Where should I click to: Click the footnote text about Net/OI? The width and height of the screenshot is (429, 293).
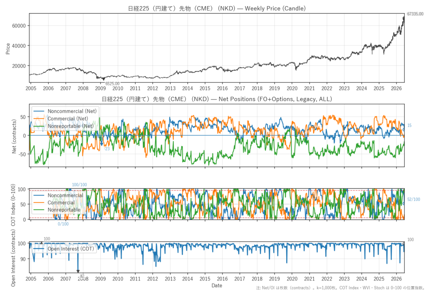point(340,288)
